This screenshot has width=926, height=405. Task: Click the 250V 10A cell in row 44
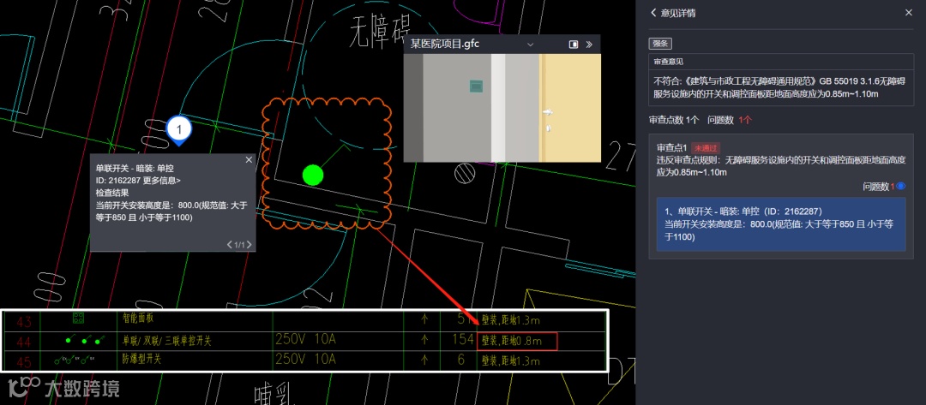tap(305, 340)
